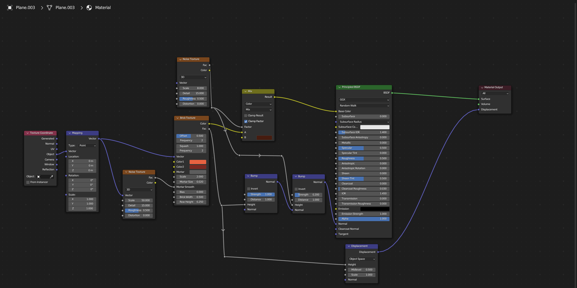
Task: Click the Roughness field in Principled BSDF
Action: [x=364, y=158]
